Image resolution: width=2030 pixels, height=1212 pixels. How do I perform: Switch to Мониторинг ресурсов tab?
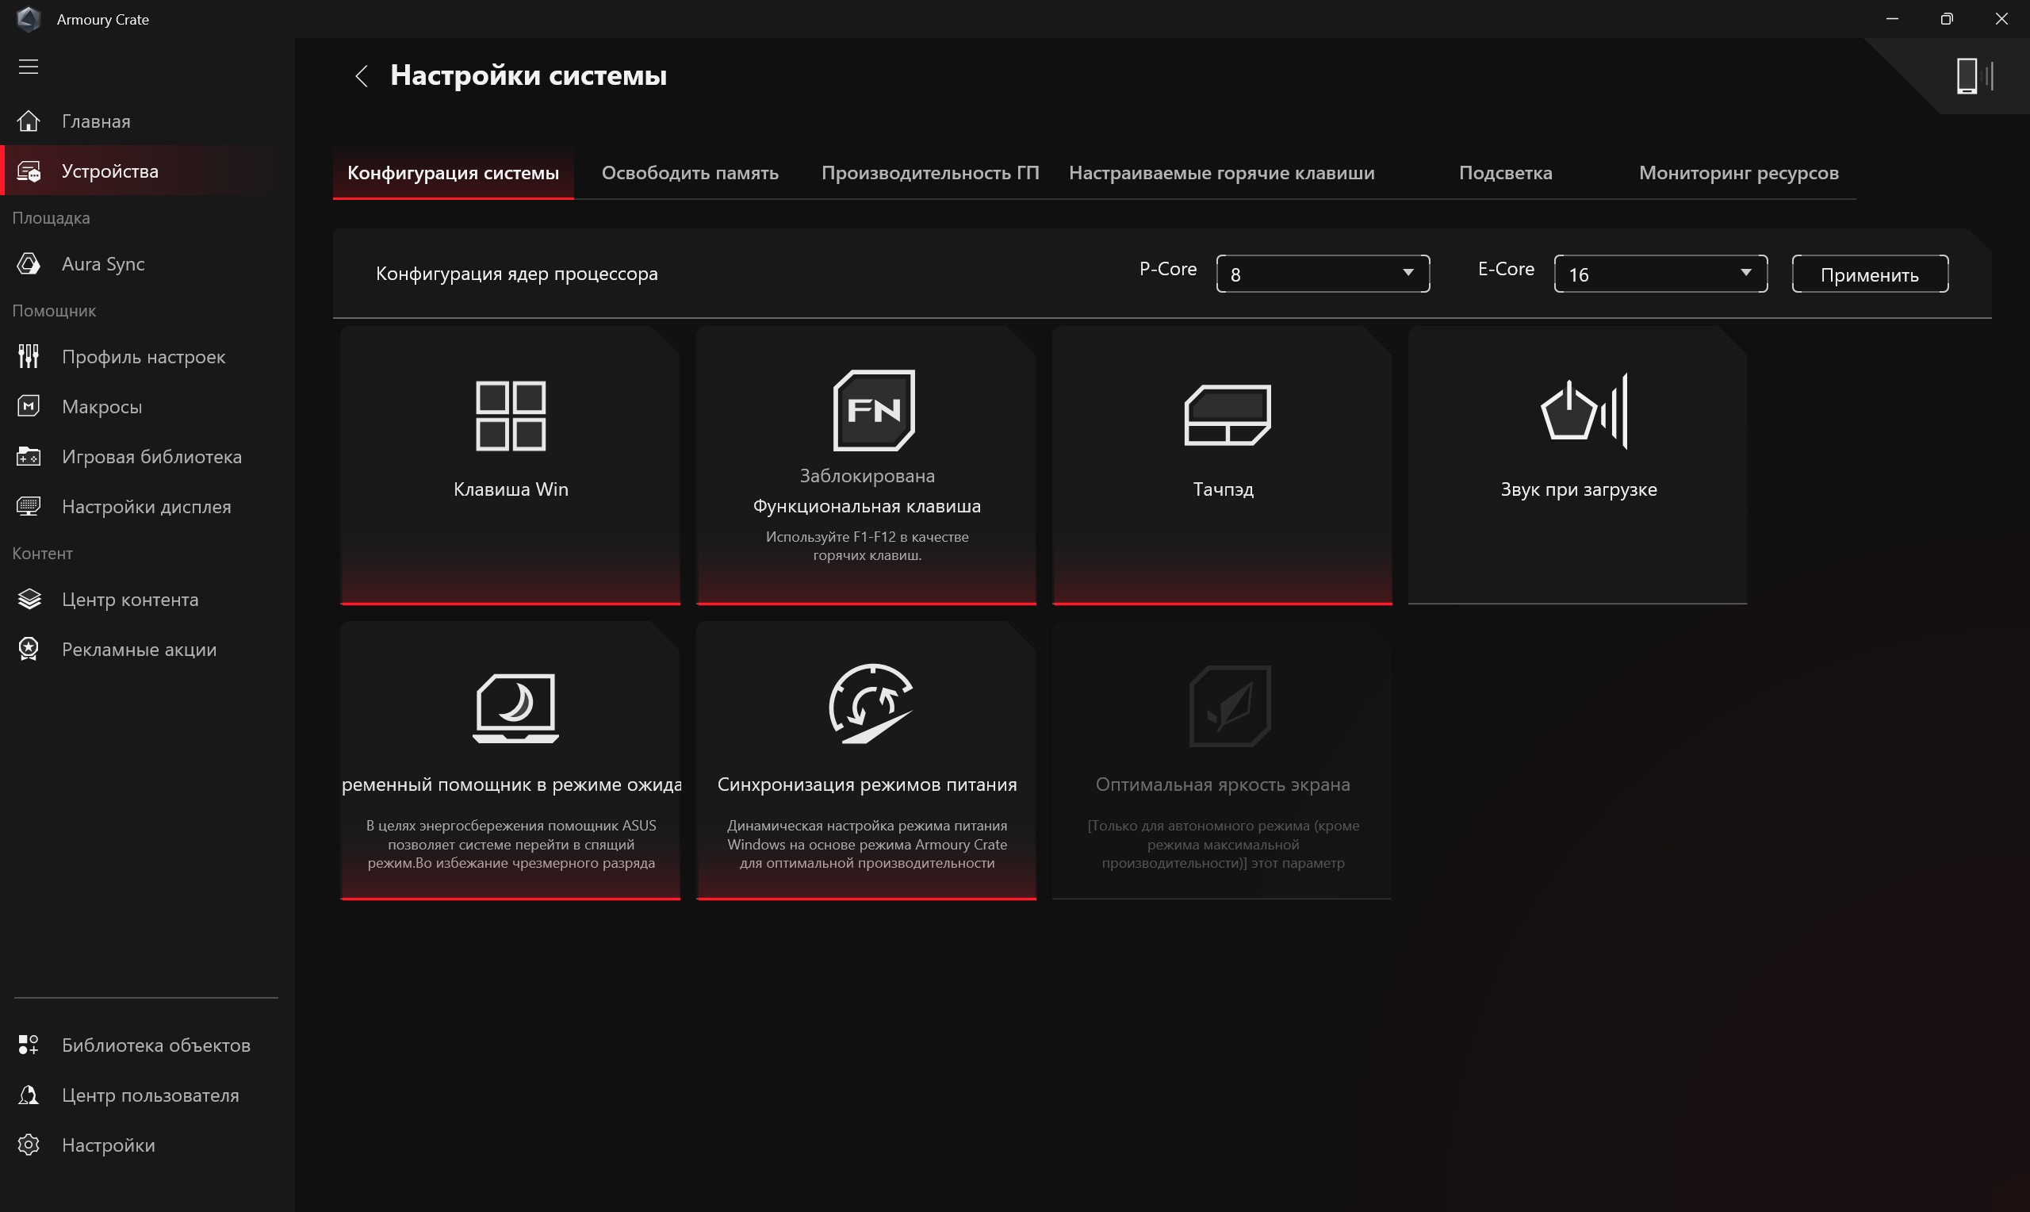point(1739,173)
